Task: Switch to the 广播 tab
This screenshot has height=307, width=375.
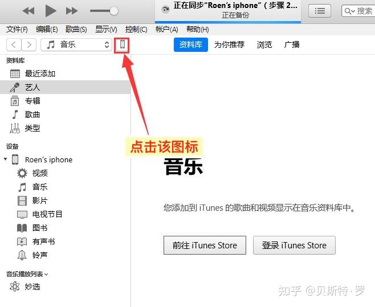Action: 292,44
